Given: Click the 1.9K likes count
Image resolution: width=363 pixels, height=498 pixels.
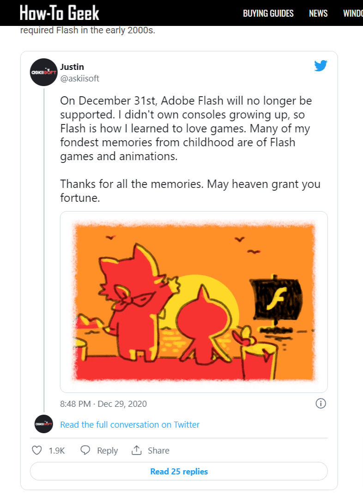Looking at the screenshot, I should click(56, 450).
